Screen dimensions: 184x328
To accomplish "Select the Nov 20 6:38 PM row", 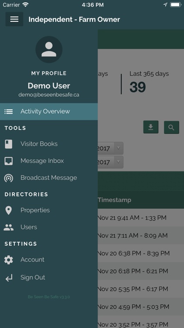I will pos(141,253).
